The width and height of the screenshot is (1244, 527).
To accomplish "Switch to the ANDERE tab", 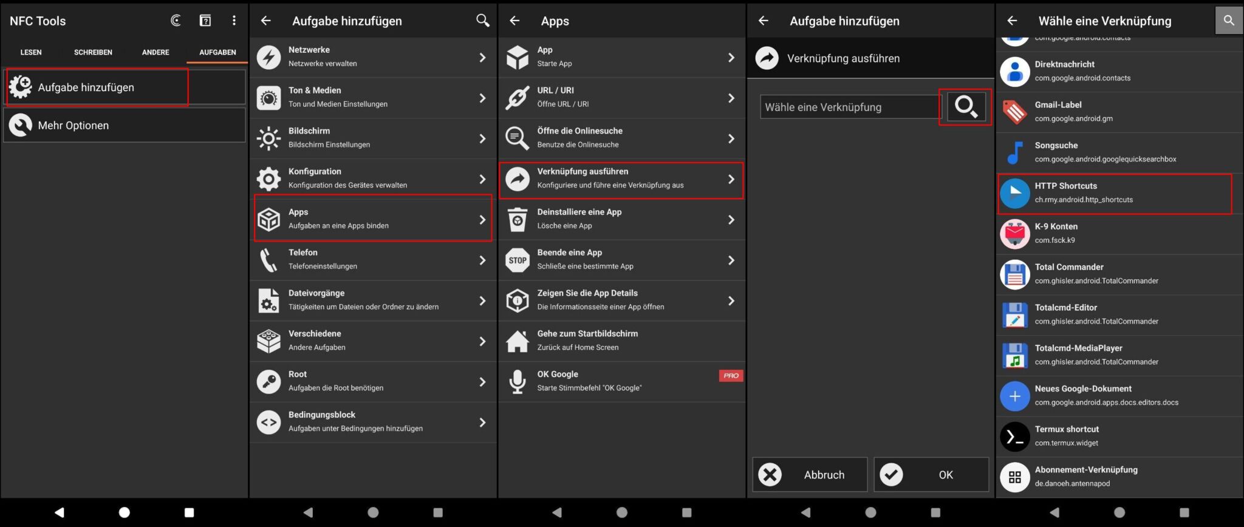I will [x=155, y=52].
